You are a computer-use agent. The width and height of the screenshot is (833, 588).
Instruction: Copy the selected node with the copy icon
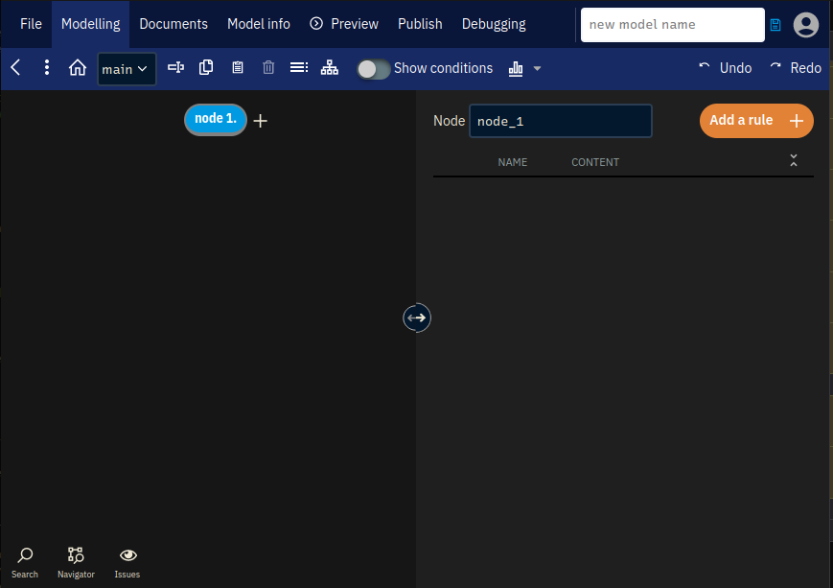coord(206,67)
